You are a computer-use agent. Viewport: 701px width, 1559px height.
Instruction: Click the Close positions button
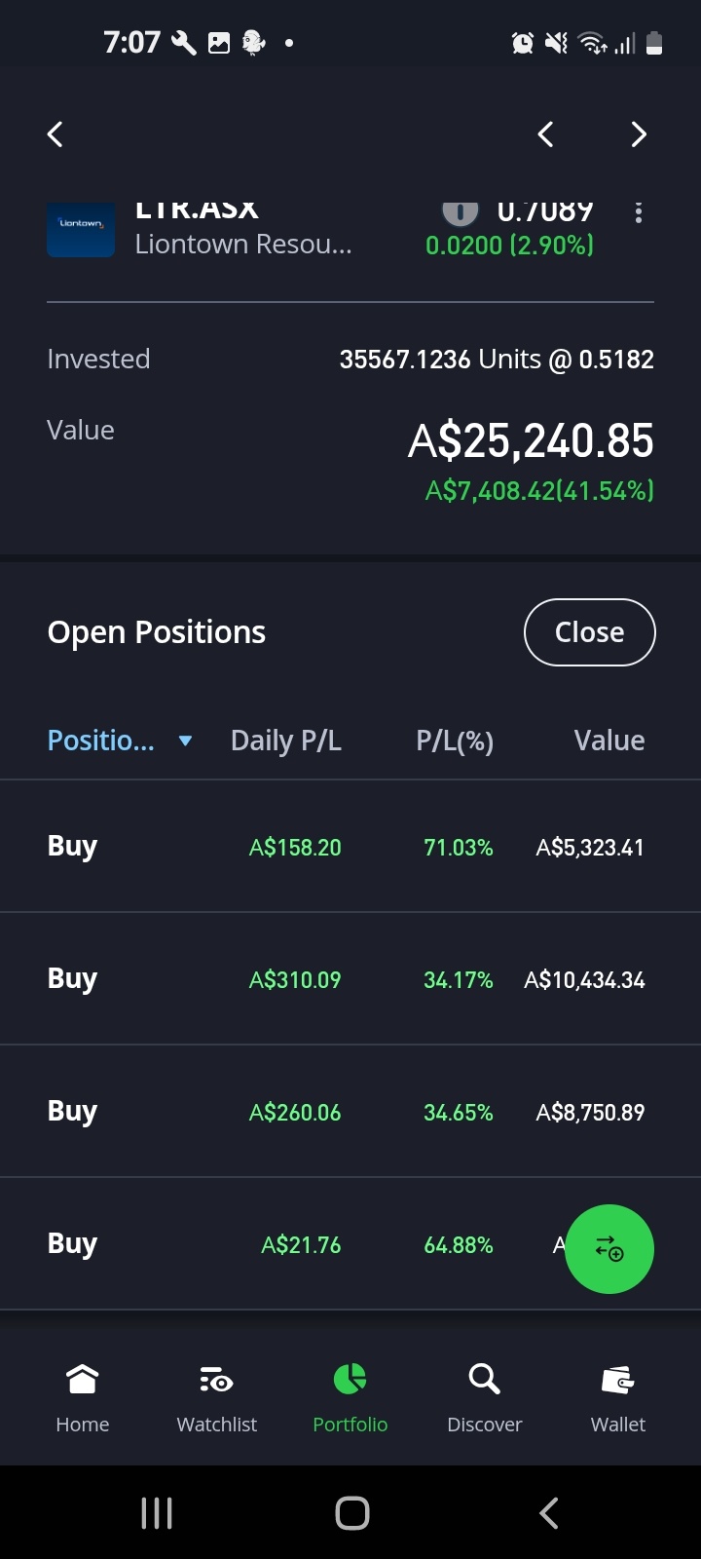click(x=590, y=632)
